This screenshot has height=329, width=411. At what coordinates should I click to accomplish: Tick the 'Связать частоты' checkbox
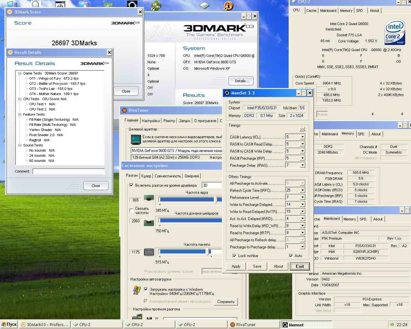click(131, 210)
